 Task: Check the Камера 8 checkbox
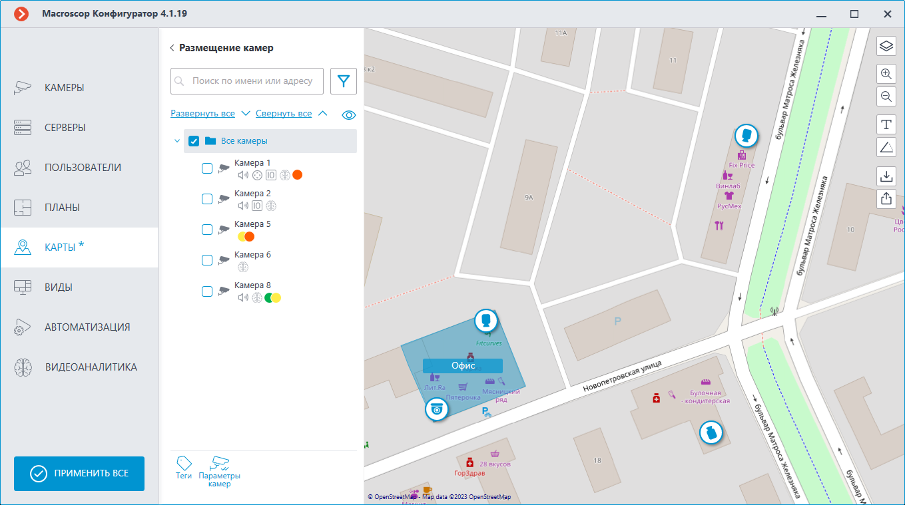[x=207, y=291]
